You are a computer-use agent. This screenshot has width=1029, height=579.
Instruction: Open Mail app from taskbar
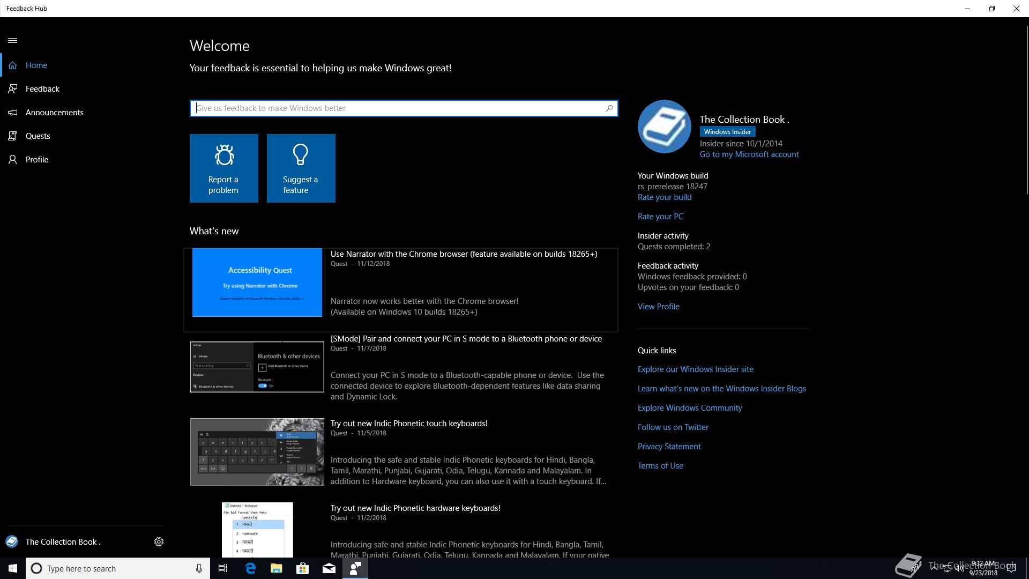329,568
